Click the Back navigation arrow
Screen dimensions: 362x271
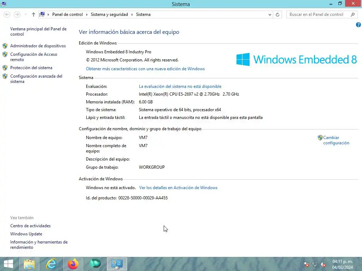7,14
